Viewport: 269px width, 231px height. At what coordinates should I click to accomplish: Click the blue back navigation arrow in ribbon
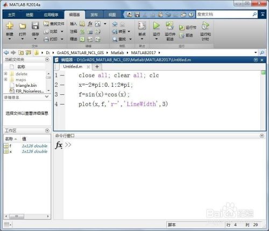pyautogui.click(x=115, y=24)
